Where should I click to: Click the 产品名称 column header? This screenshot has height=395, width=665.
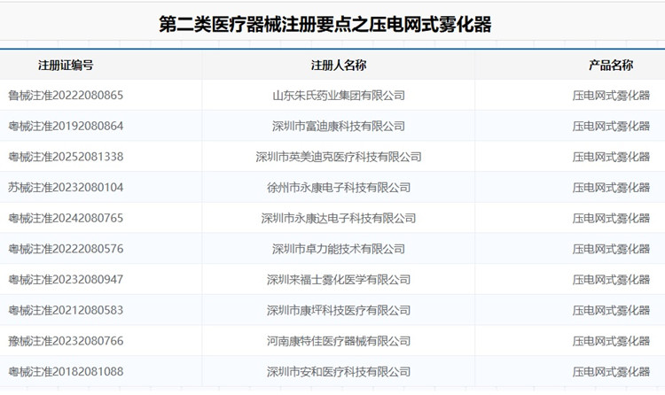point(611,66)
